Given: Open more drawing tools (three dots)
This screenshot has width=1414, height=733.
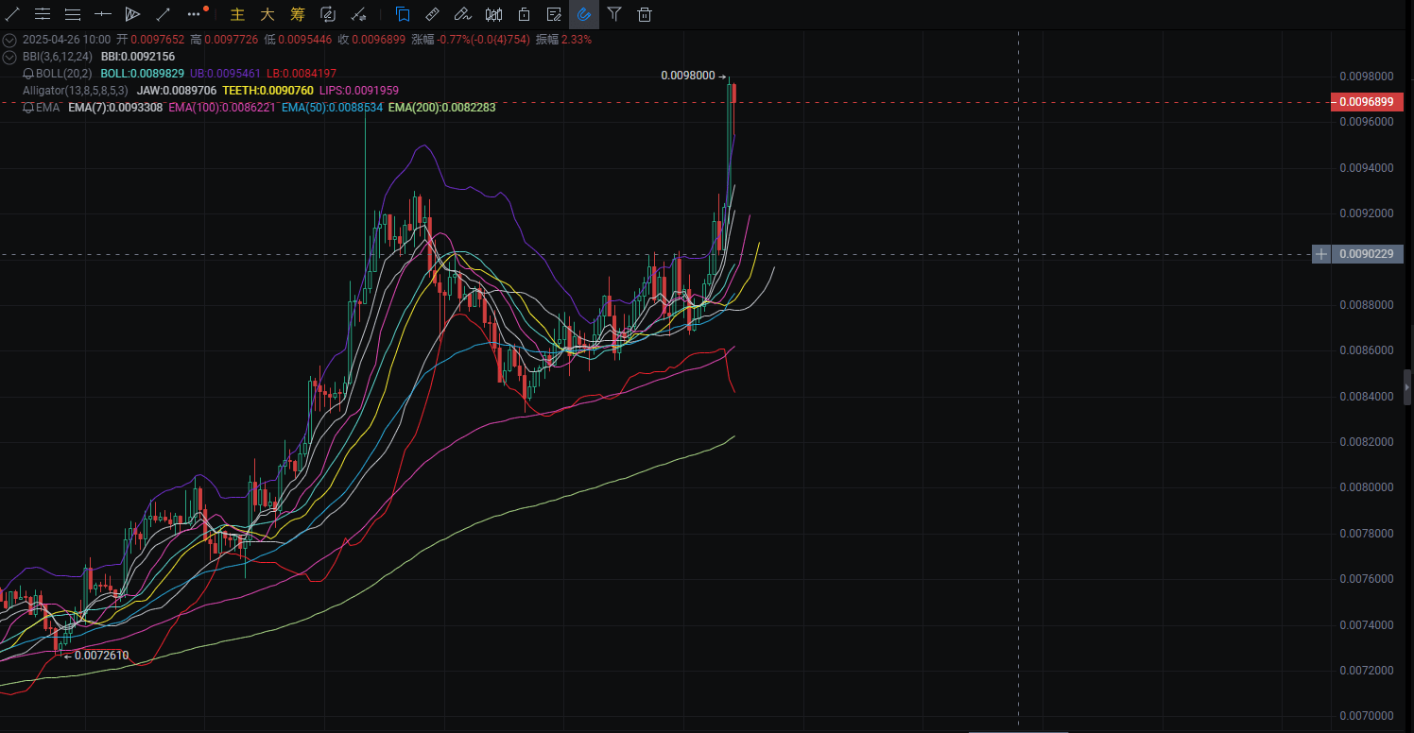Looking at the screenshot, I should (x=195, y=14).
